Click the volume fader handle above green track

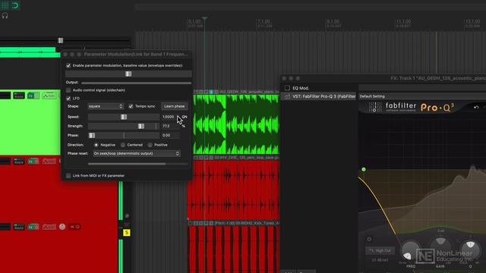[61, 40]
